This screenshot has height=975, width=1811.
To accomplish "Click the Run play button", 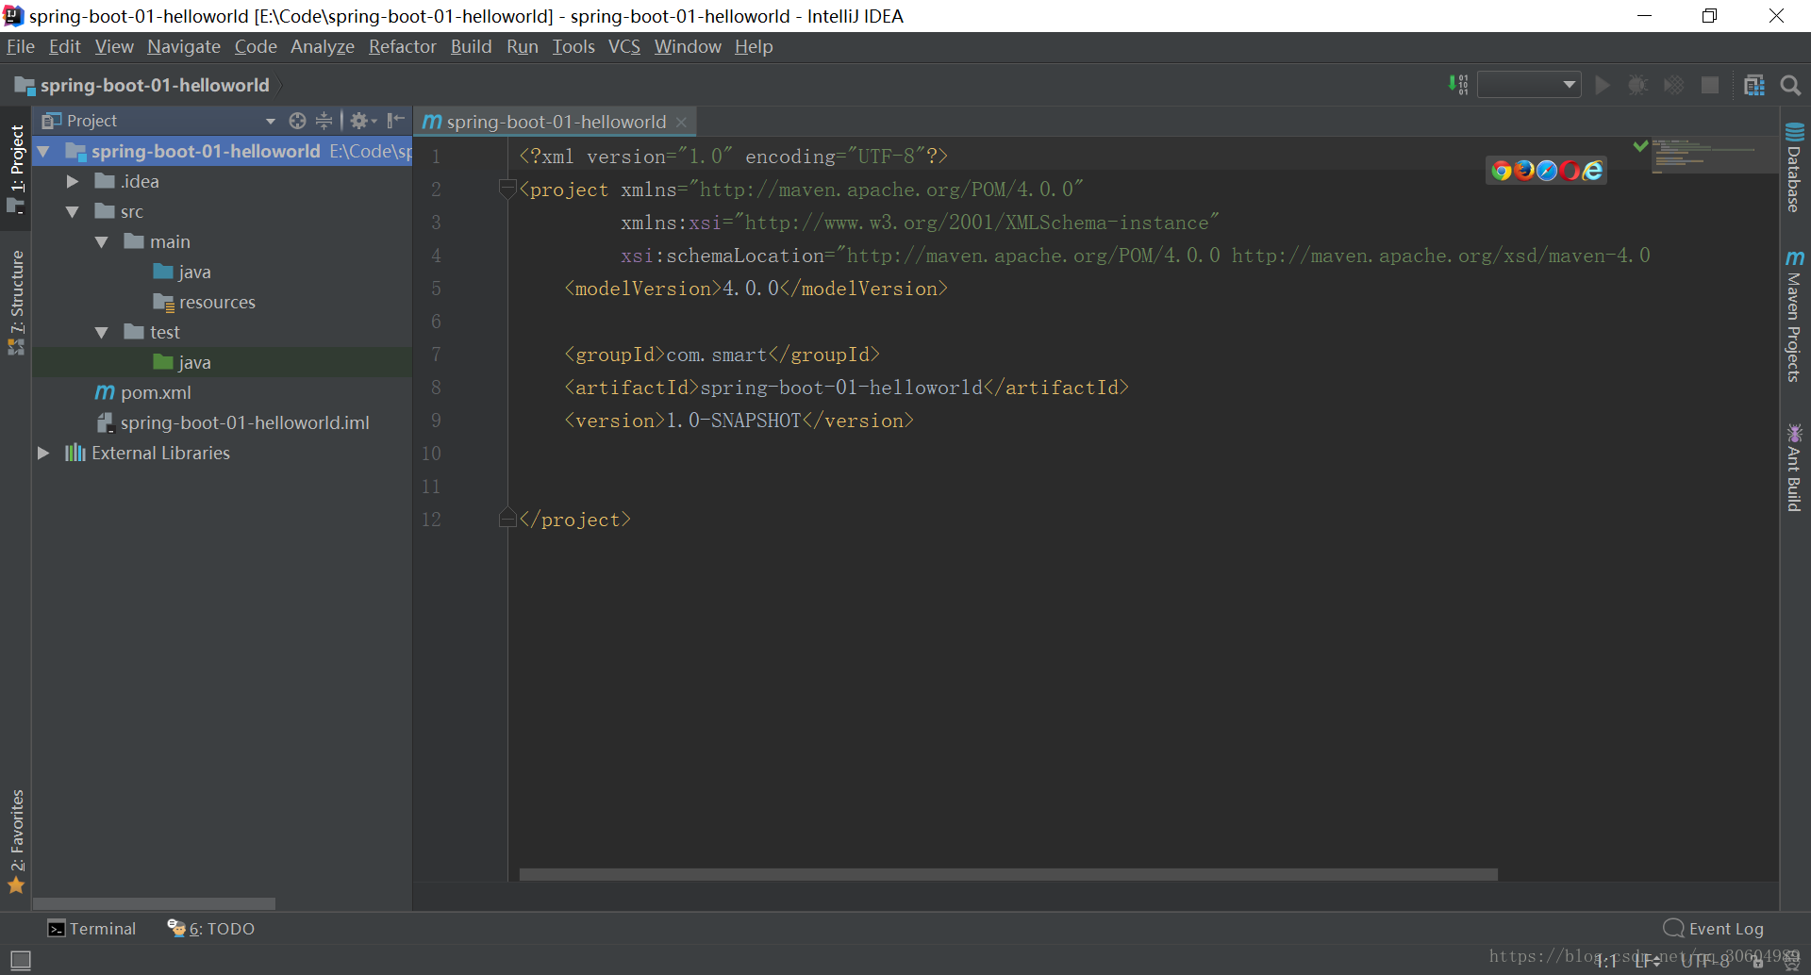I will (1602, 86).
